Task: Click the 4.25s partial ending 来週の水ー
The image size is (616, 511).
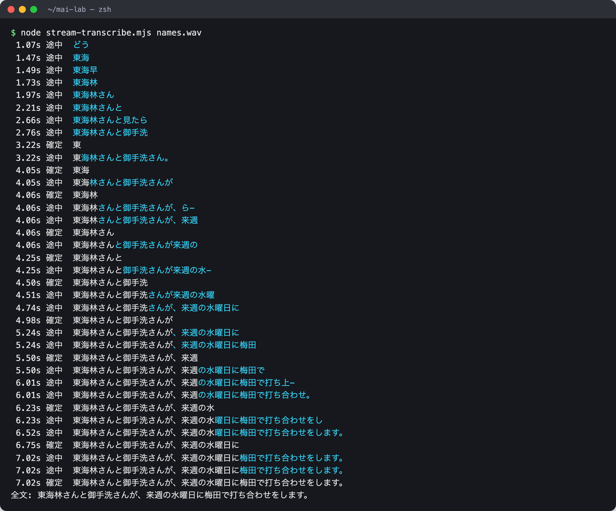Action: pos(114,270)
